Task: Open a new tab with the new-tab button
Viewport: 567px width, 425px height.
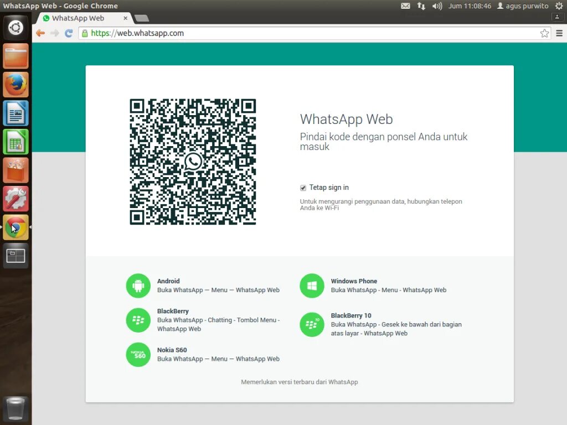Action: click(x=141, y=18)
